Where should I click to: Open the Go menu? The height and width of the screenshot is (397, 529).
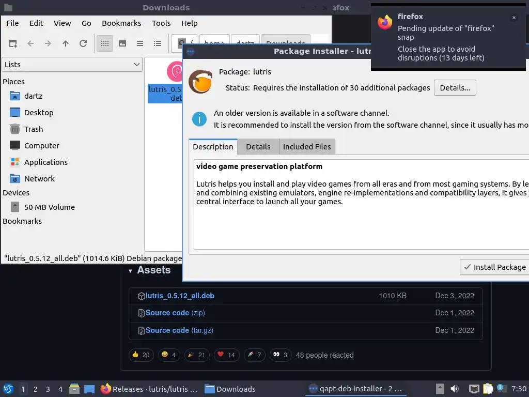pos(86,23)
